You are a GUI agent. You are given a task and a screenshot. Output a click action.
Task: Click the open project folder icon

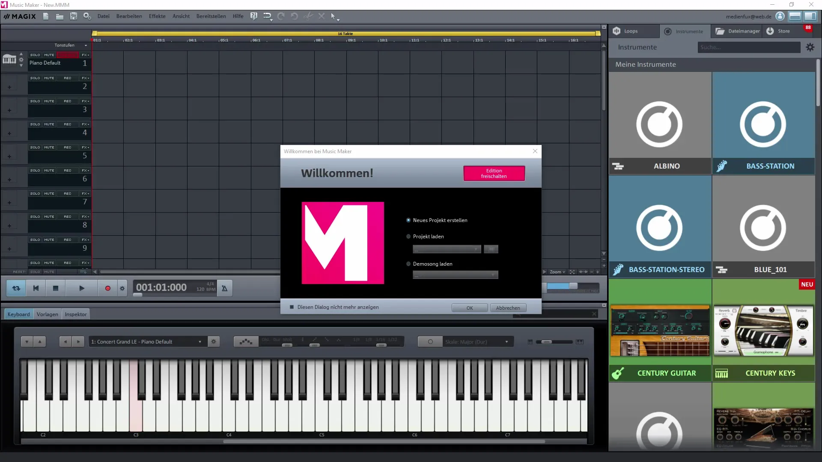click(60, 16)
